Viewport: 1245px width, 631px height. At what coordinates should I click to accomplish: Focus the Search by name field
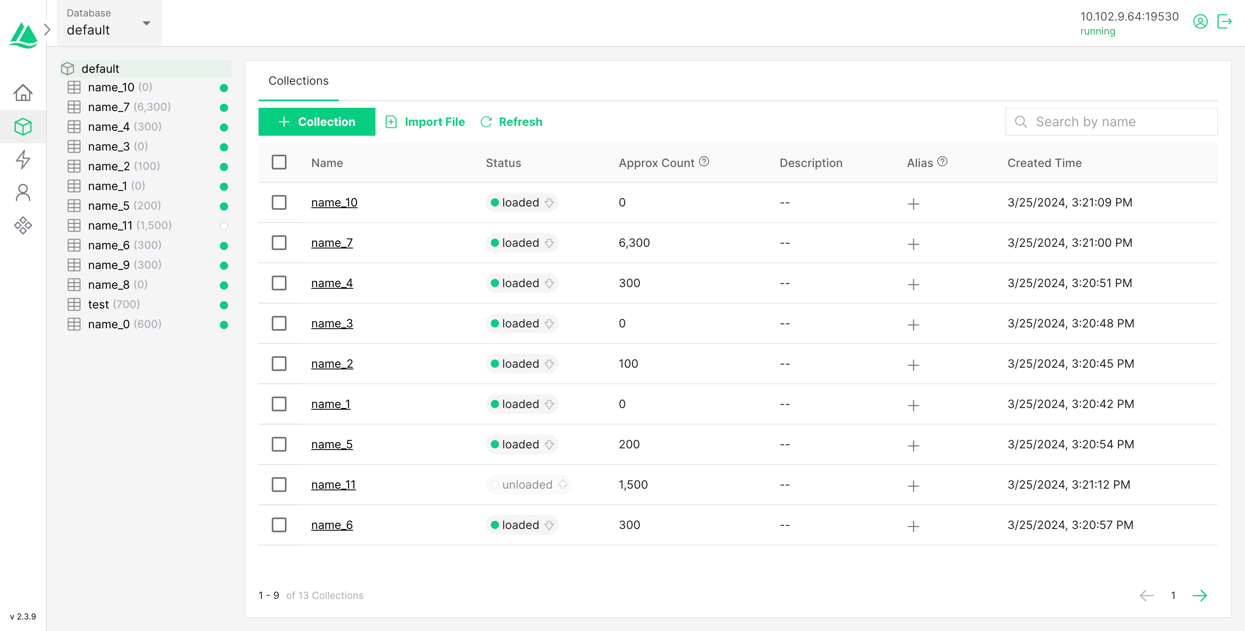(1112, 122)
